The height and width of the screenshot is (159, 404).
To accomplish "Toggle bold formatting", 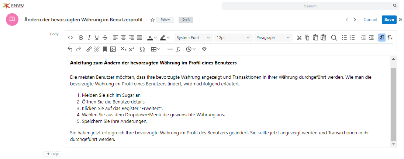I will [81, 38].
